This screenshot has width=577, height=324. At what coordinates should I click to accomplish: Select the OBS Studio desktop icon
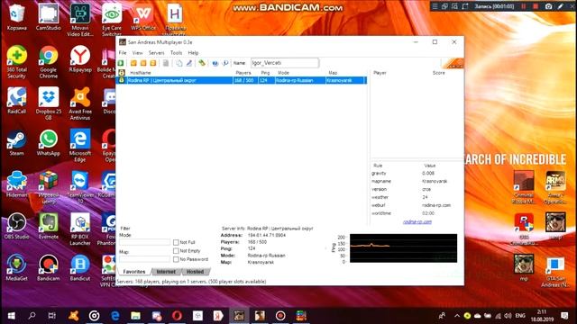tap(16, 226)
